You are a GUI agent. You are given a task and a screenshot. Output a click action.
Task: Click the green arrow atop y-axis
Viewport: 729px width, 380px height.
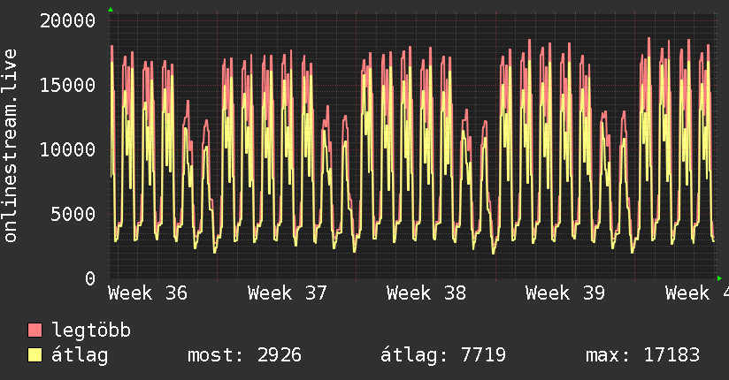coord(111,10)
